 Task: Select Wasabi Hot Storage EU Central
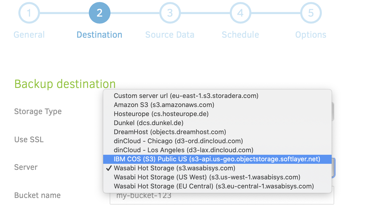click(x=214, y=186)
